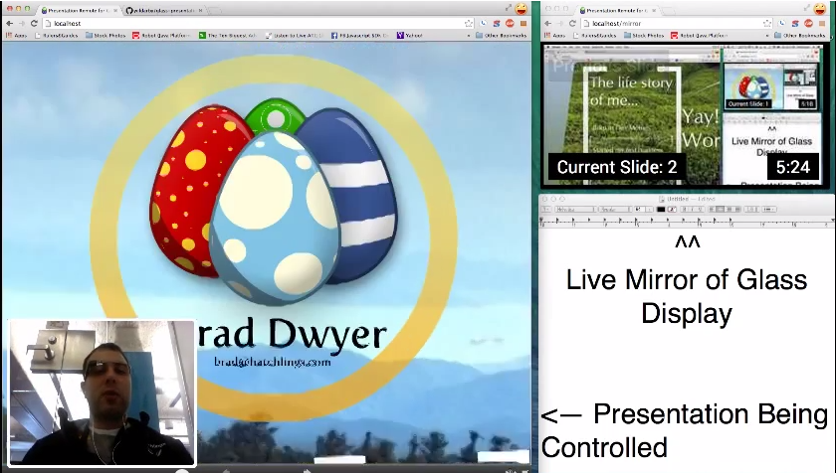The image size is (836, 473).
Task: Go forward in the localhost browser window
Action: tap(21, 24)
